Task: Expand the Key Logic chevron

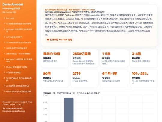Action: coord(4,18)
